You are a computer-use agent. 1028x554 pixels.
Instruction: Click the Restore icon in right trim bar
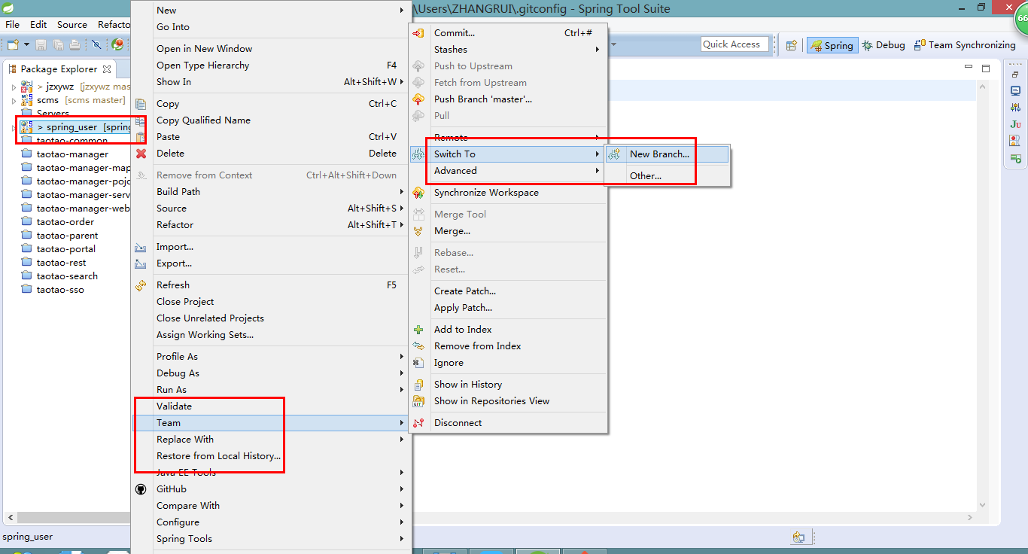point(1015,75)
